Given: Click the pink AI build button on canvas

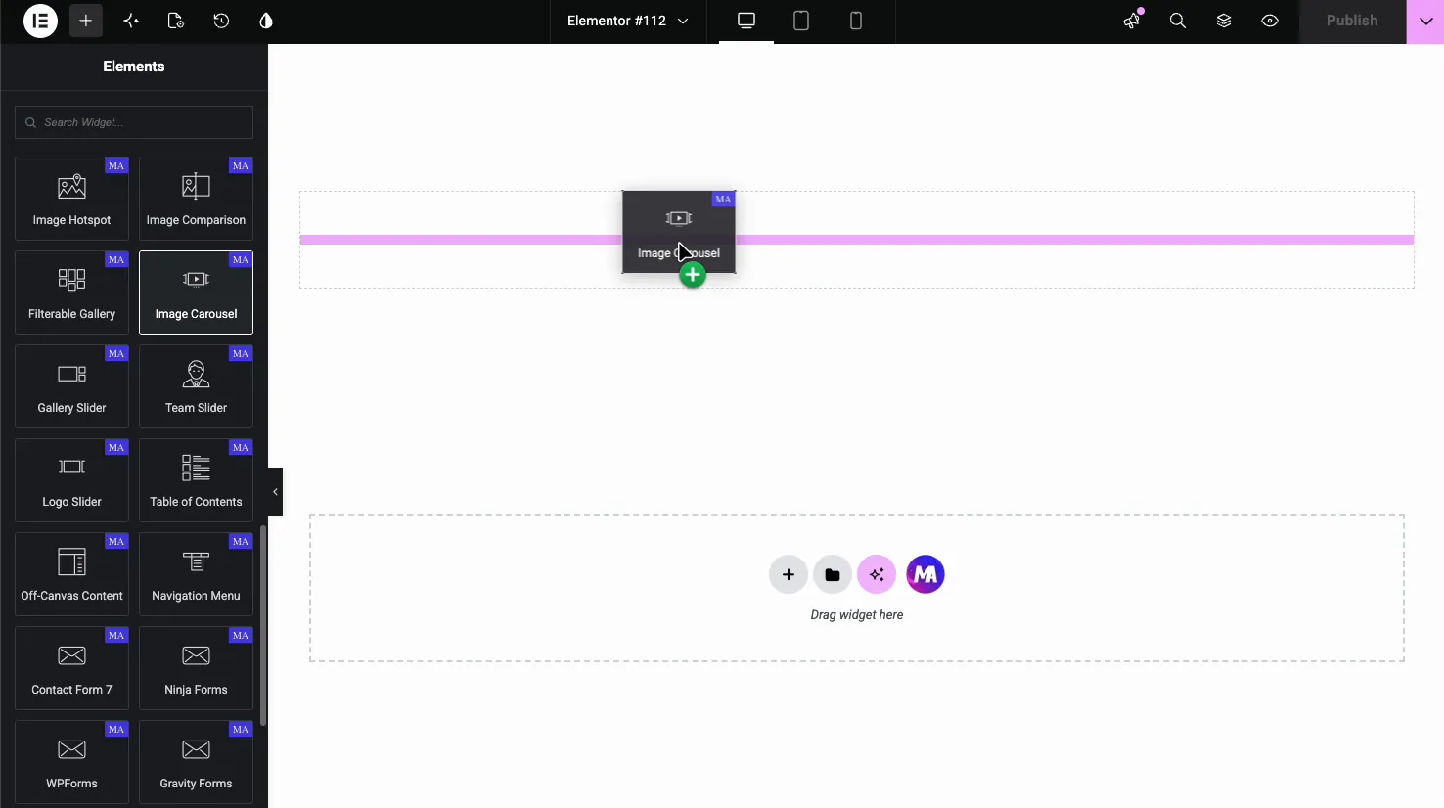Looking at the screenshot, I should click(x=877, y=574).
